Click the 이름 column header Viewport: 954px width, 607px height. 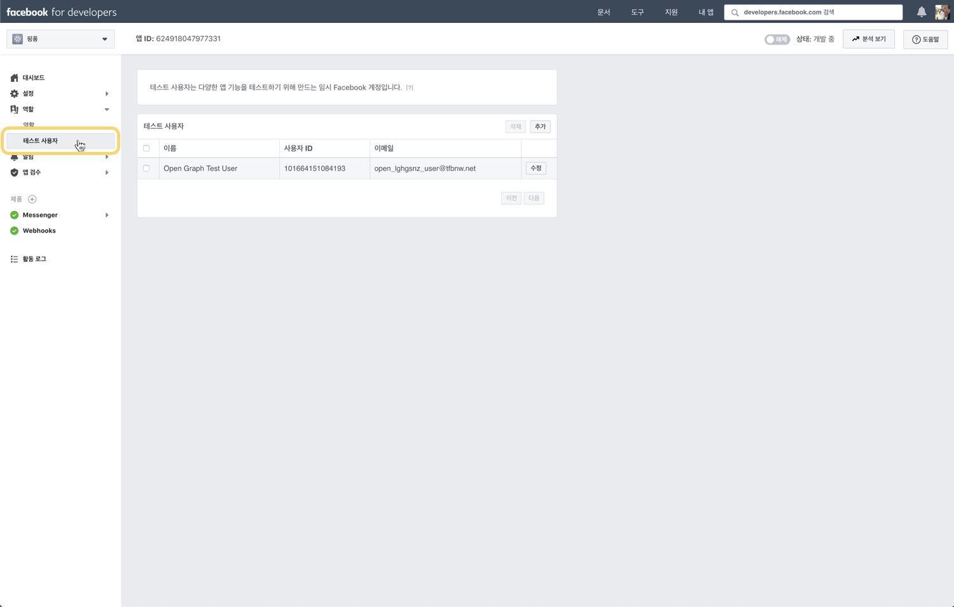170,148
